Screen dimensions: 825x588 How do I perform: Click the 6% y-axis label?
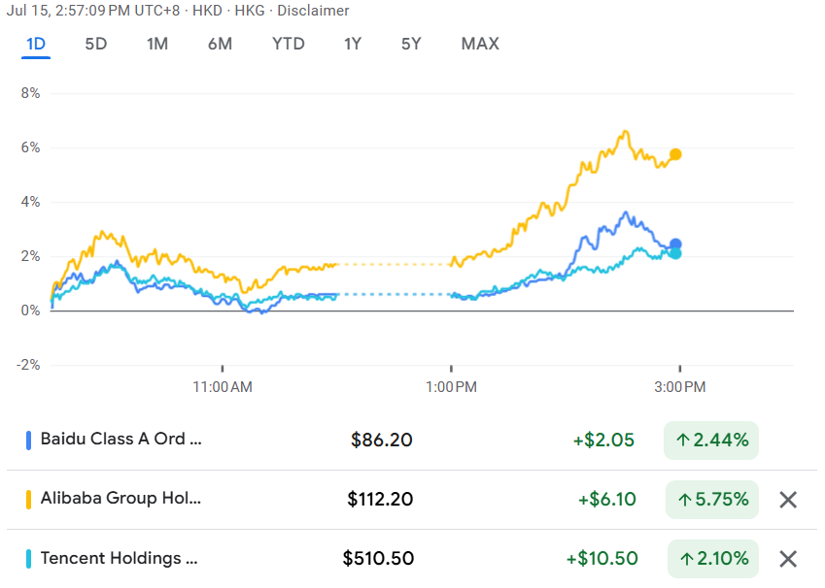pos(30,147)
